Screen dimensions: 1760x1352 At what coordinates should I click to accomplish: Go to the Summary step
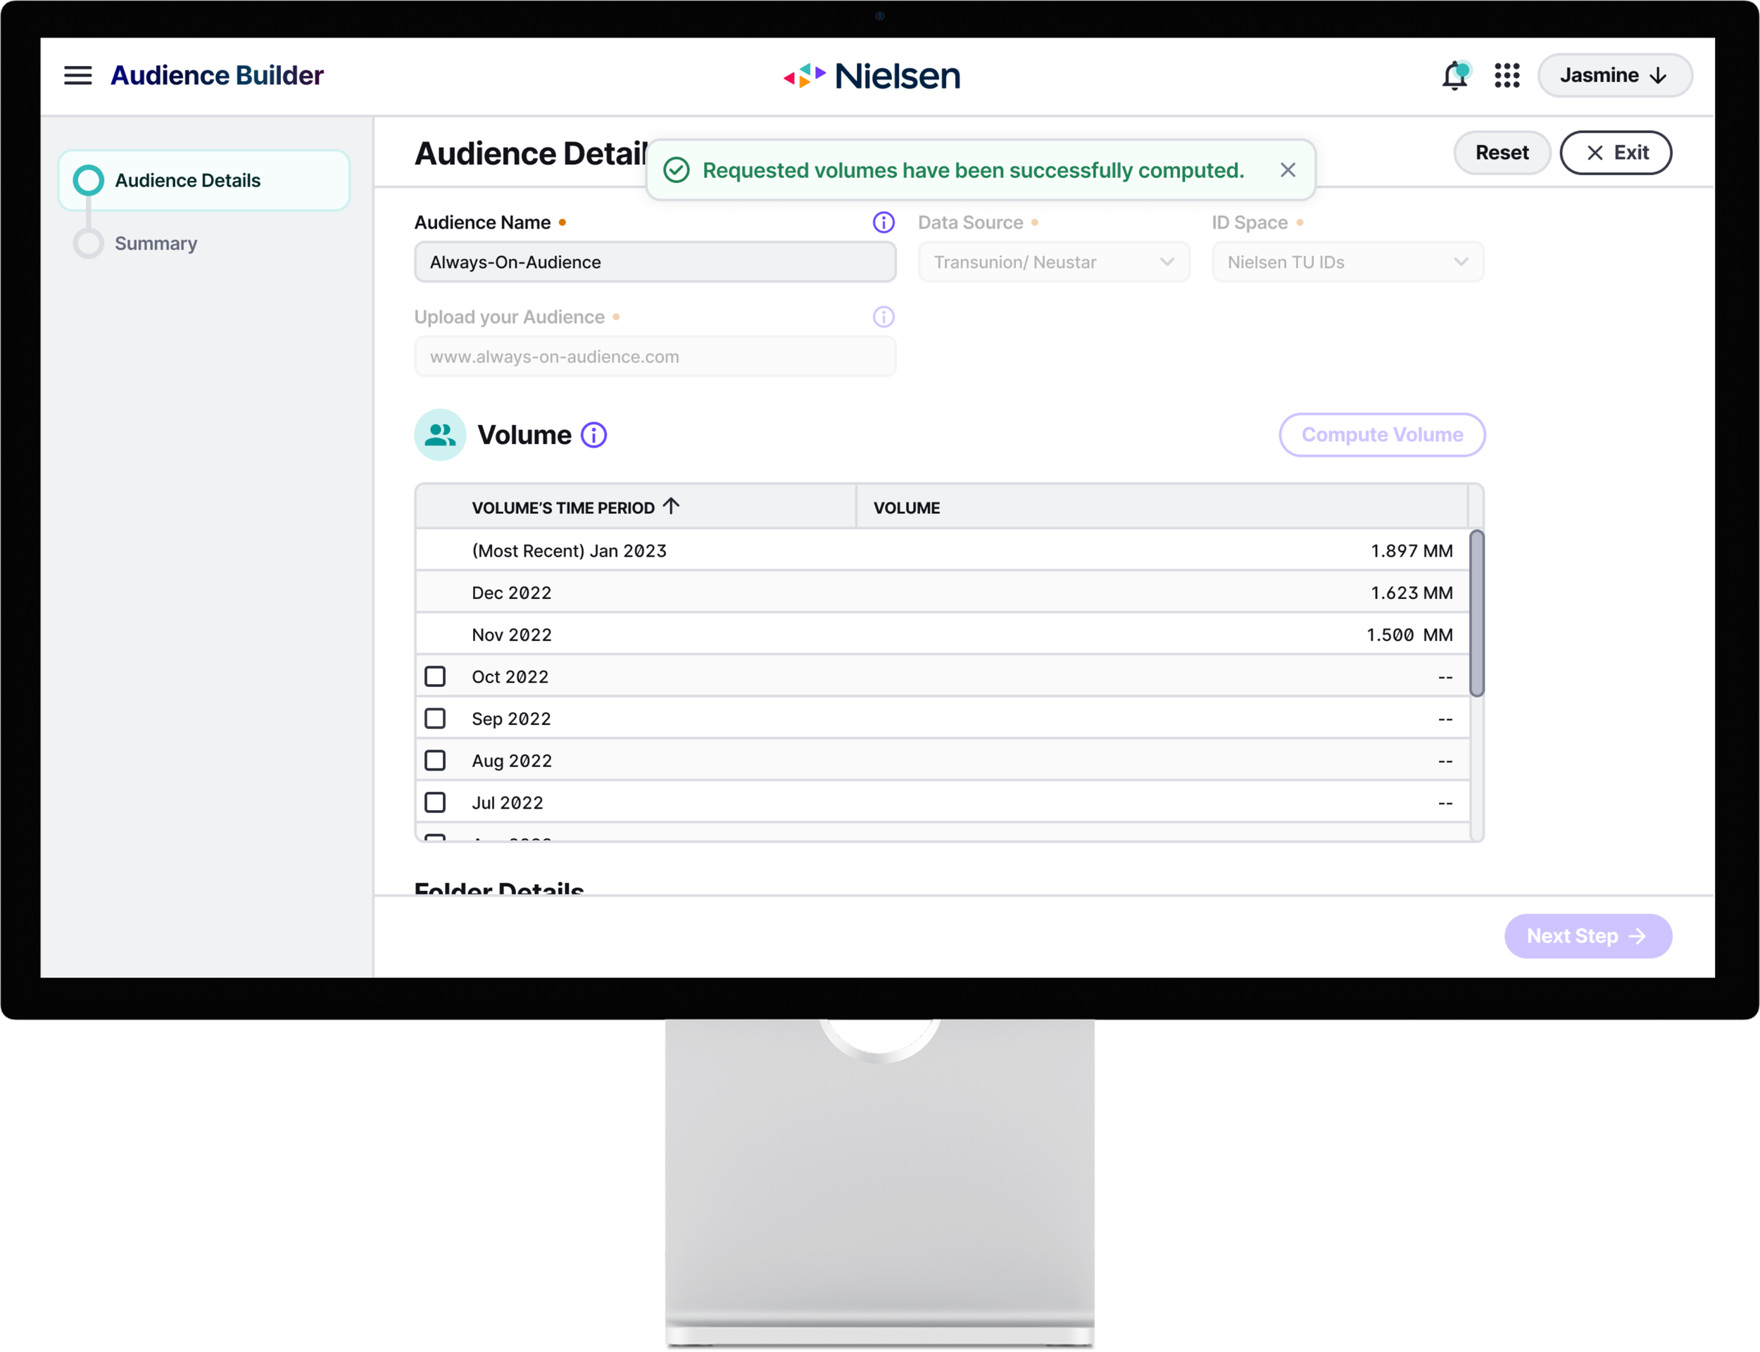(156, 243)
